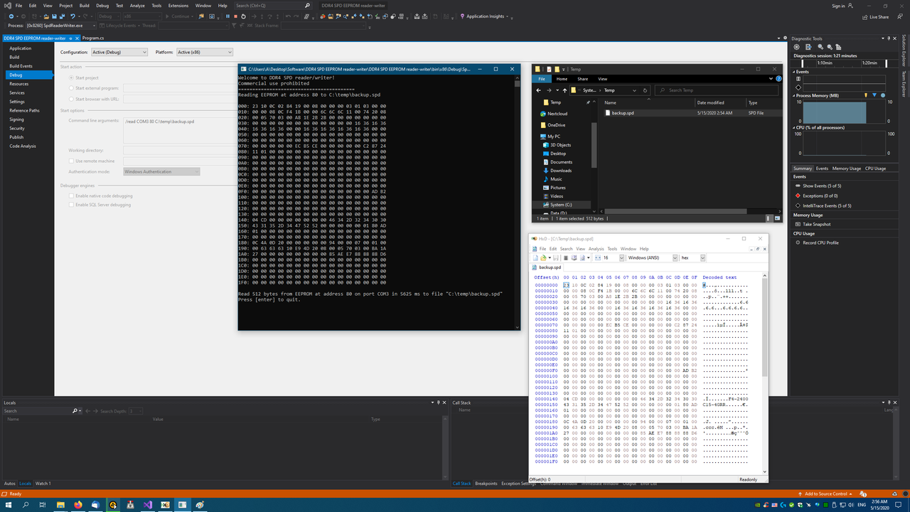Open Visual Studio Debug menu
910x512 pixels.
102,6
